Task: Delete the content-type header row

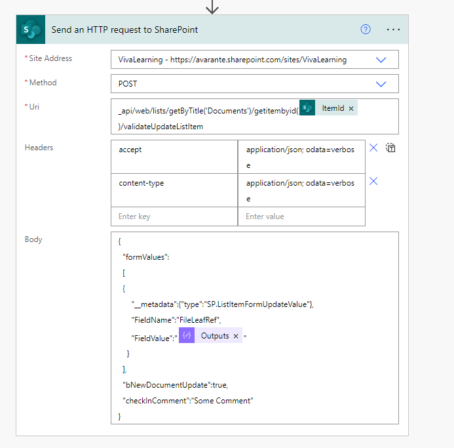Action: click(x=373, y=182)
